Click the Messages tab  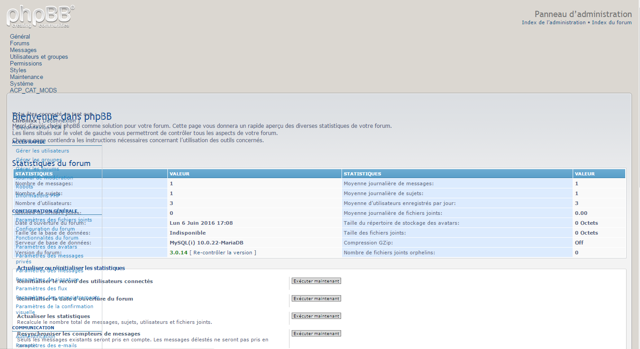23,50
